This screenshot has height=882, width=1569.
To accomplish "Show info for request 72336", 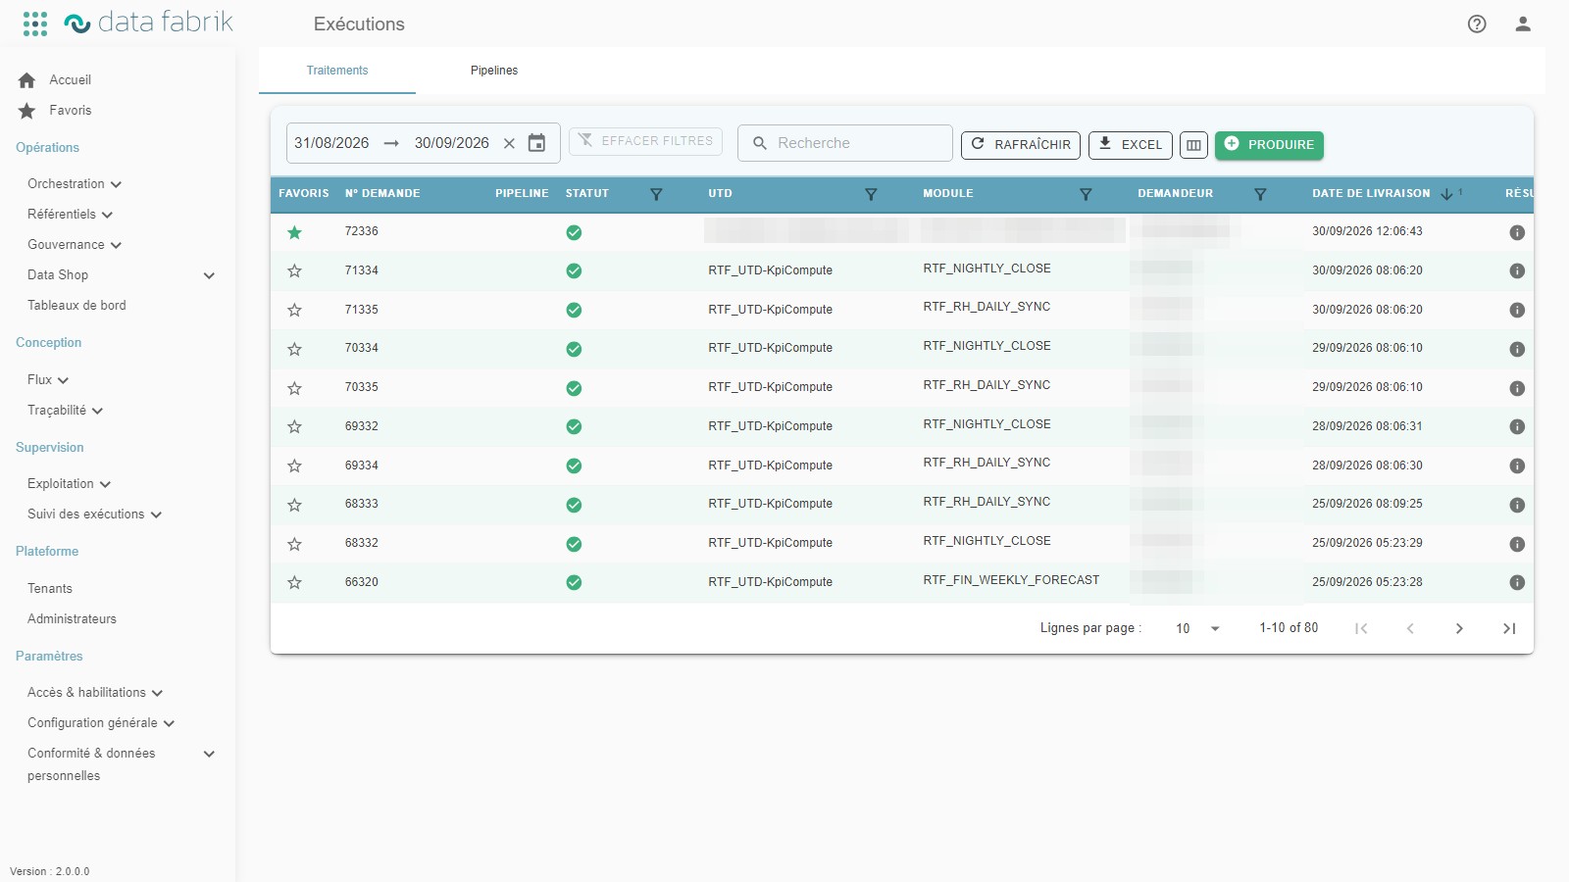I will (1517, 232).
